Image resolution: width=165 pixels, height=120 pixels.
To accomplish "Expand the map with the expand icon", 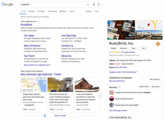I will (x=160, y=23).
